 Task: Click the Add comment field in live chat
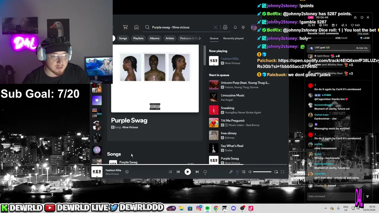[x=331, y=196]
